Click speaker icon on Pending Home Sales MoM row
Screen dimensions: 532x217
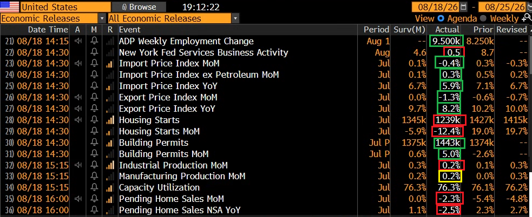[x=78, y=199]
